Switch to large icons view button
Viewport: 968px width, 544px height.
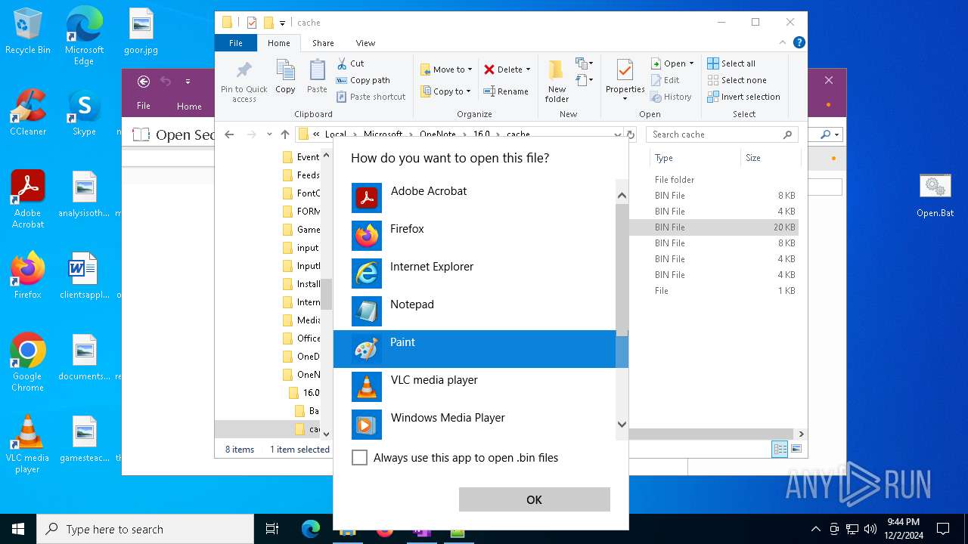796,450
